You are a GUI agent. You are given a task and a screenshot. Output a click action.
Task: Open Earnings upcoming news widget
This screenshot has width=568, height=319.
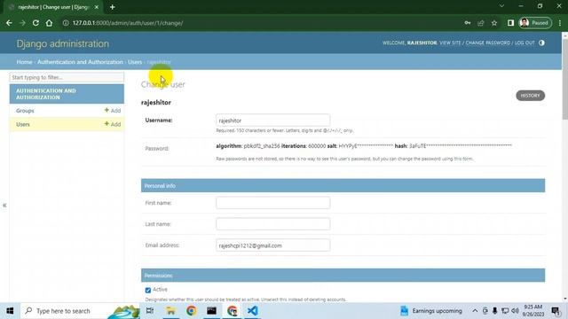point(431,311)
